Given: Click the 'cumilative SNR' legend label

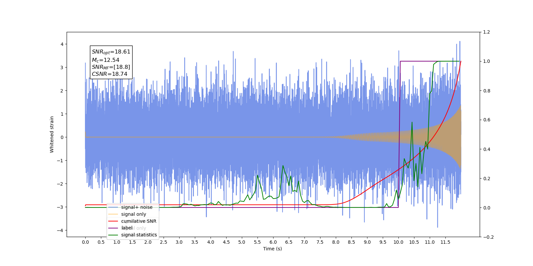Looking at the screenshot, I should tap(139, 221).
